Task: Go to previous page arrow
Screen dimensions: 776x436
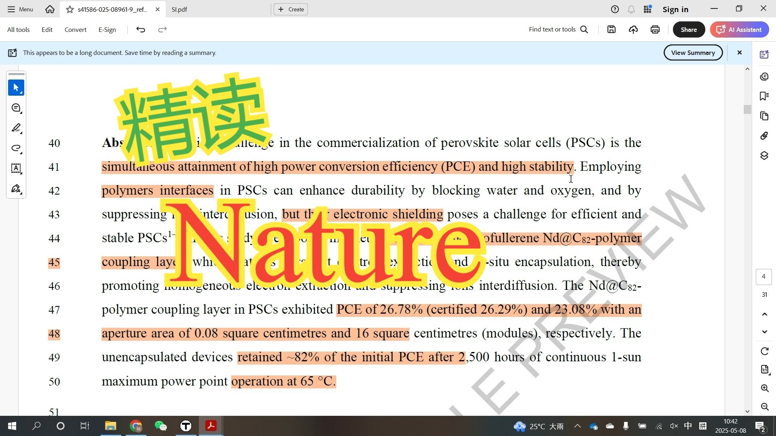Action: tap(764, 314)
